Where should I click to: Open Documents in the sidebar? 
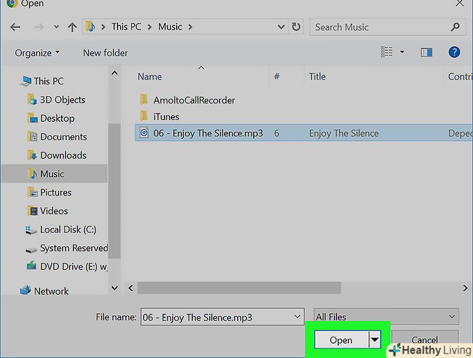tap(57, 136)
